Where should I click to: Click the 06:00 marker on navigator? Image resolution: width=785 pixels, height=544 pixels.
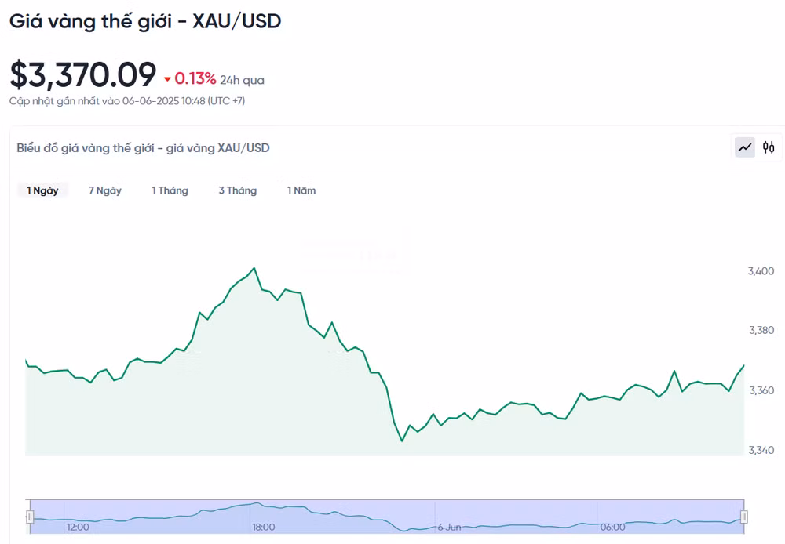(x=613, y=527)
